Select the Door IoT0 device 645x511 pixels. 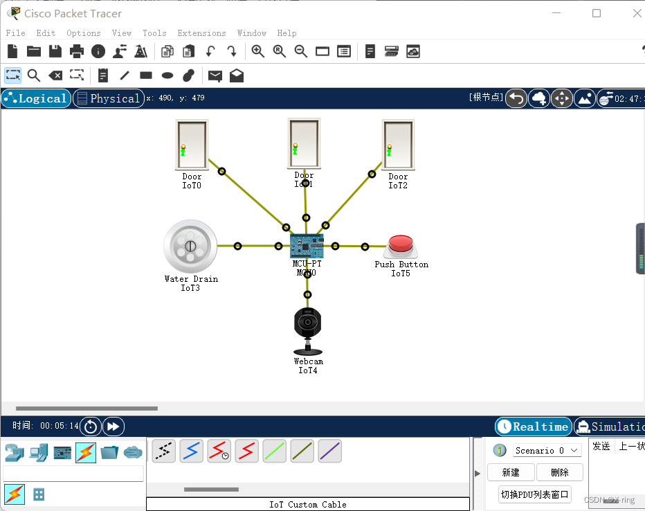192,145
